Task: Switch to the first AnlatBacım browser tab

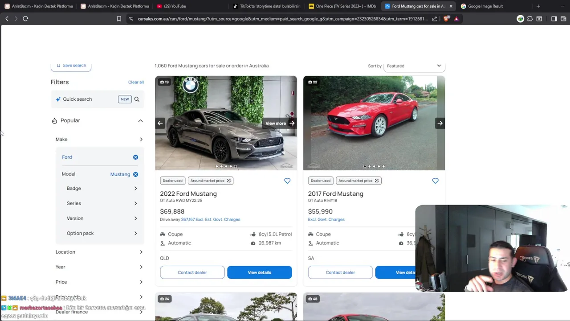Action: [38, 6]
